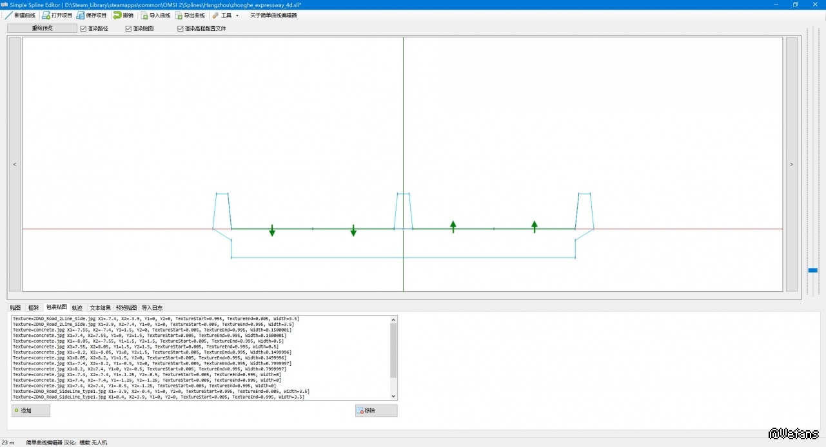
Task: Open the 文本结果 tab
Action: point(100,308)
